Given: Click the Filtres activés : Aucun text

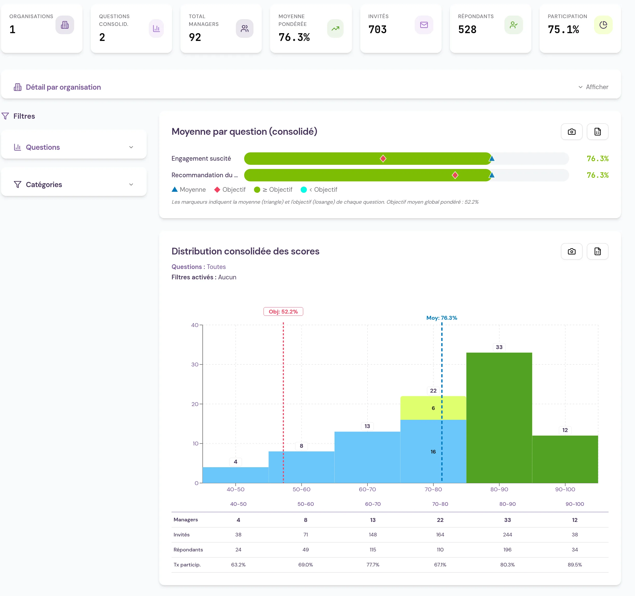Looking at the screenshot, I should pyautogui.click(x=204, y=277).
